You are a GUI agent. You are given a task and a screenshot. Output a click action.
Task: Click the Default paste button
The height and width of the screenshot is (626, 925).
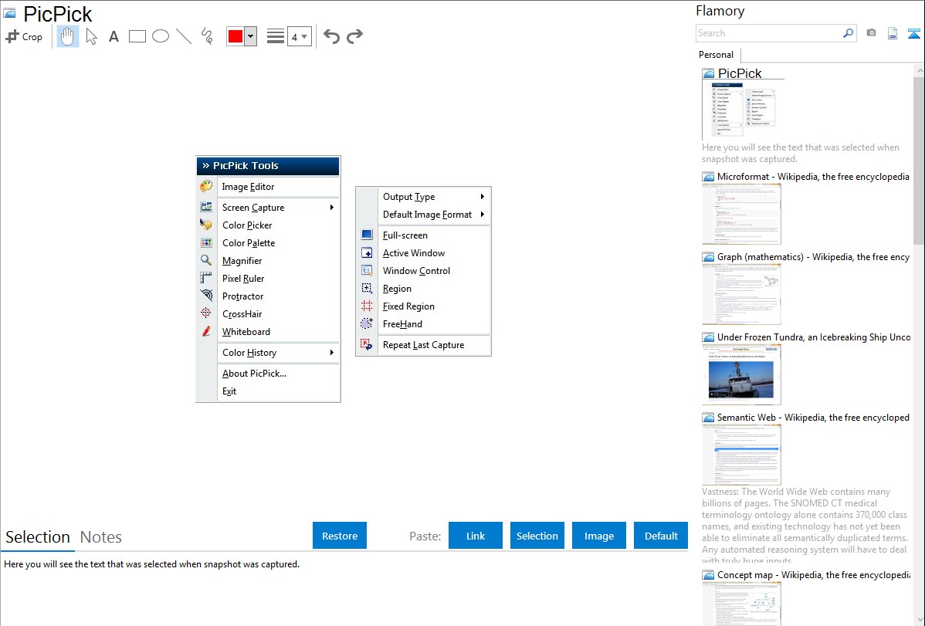coord(661,536)
